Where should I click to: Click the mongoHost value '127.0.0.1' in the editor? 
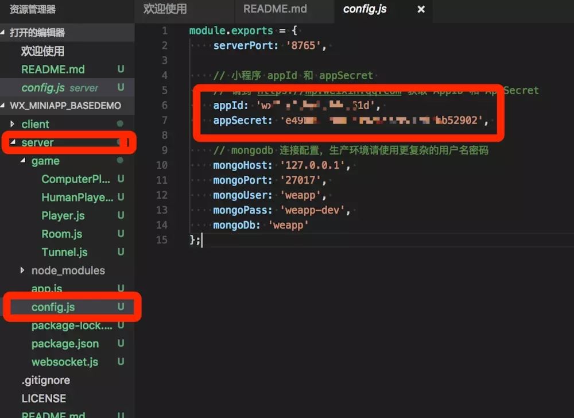315,165
